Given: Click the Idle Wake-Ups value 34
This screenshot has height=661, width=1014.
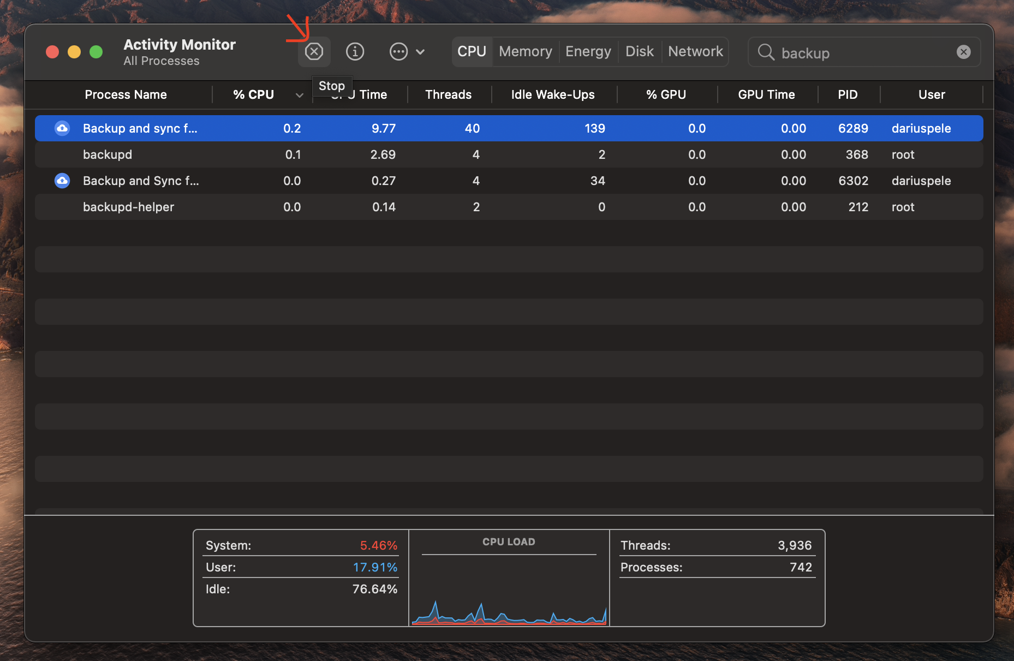Looking at the screenshot, I should tap(598, 181).
